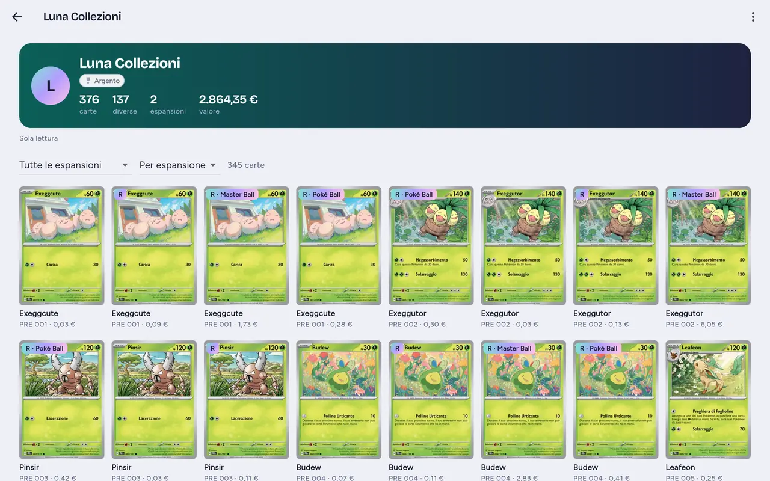Click purple R badge on second Exeggcute
Viewport: 770px width, 481px height.
120,194
